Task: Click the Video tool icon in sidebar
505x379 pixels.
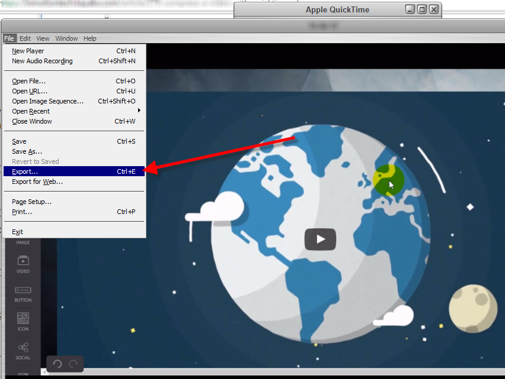Action: pyautogui.click(x=23, y=263)
